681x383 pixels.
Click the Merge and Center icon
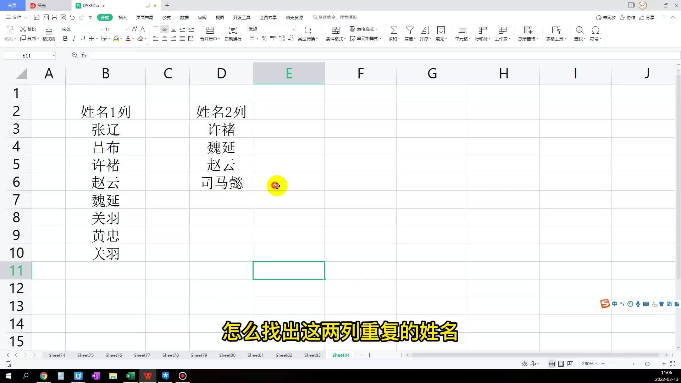210,30
